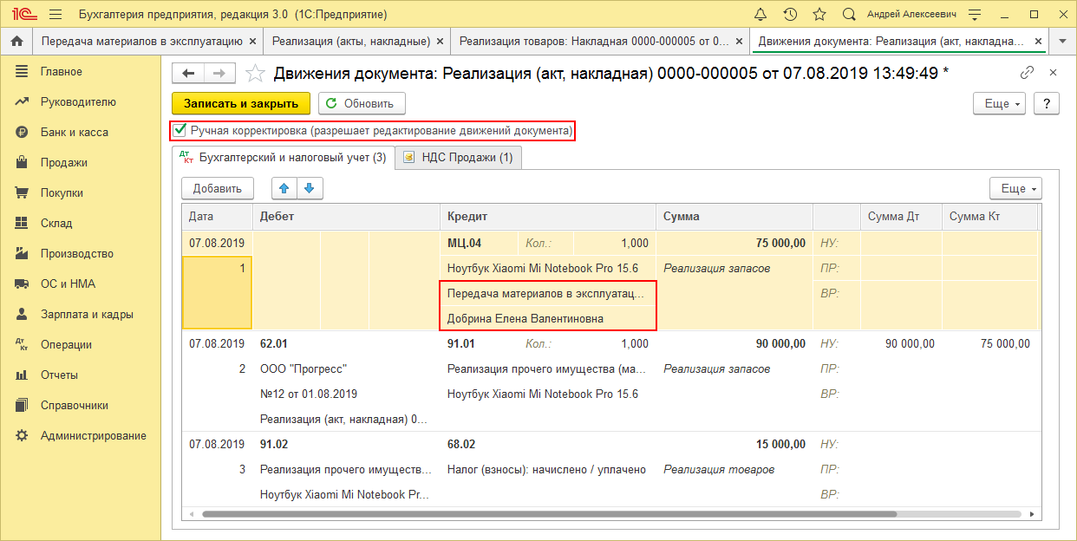Click the help question mark button
1077x541 pixels.
(x=1047, y=103)
